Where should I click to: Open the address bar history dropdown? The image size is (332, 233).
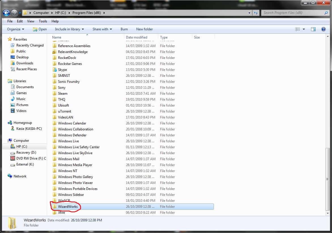(249, 13)
